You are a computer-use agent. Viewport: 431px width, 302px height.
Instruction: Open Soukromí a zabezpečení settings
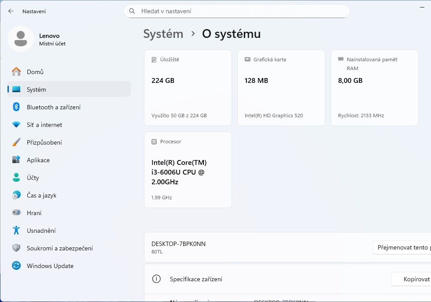tap(59, 248)
